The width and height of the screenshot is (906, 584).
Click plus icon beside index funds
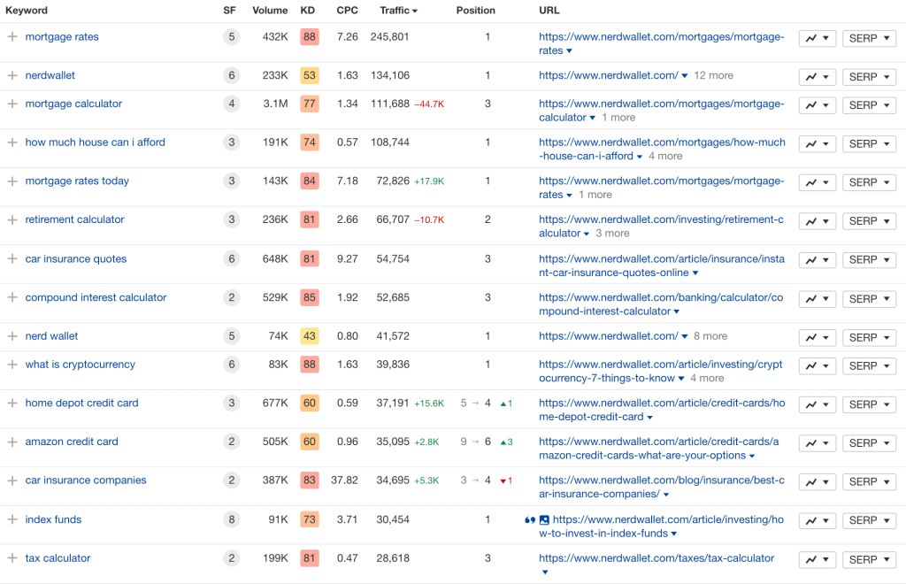pyautogui.click(x=12, y=519)
